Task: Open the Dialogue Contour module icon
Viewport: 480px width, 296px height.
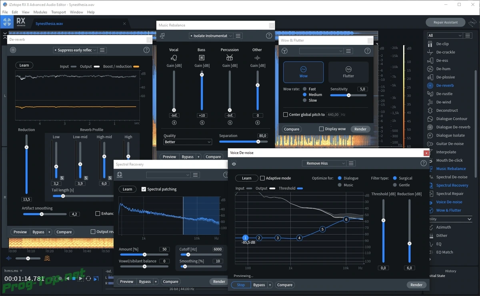Action: 430,119
